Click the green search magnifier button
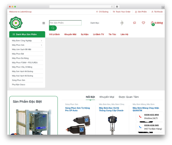 click(53, 28)
